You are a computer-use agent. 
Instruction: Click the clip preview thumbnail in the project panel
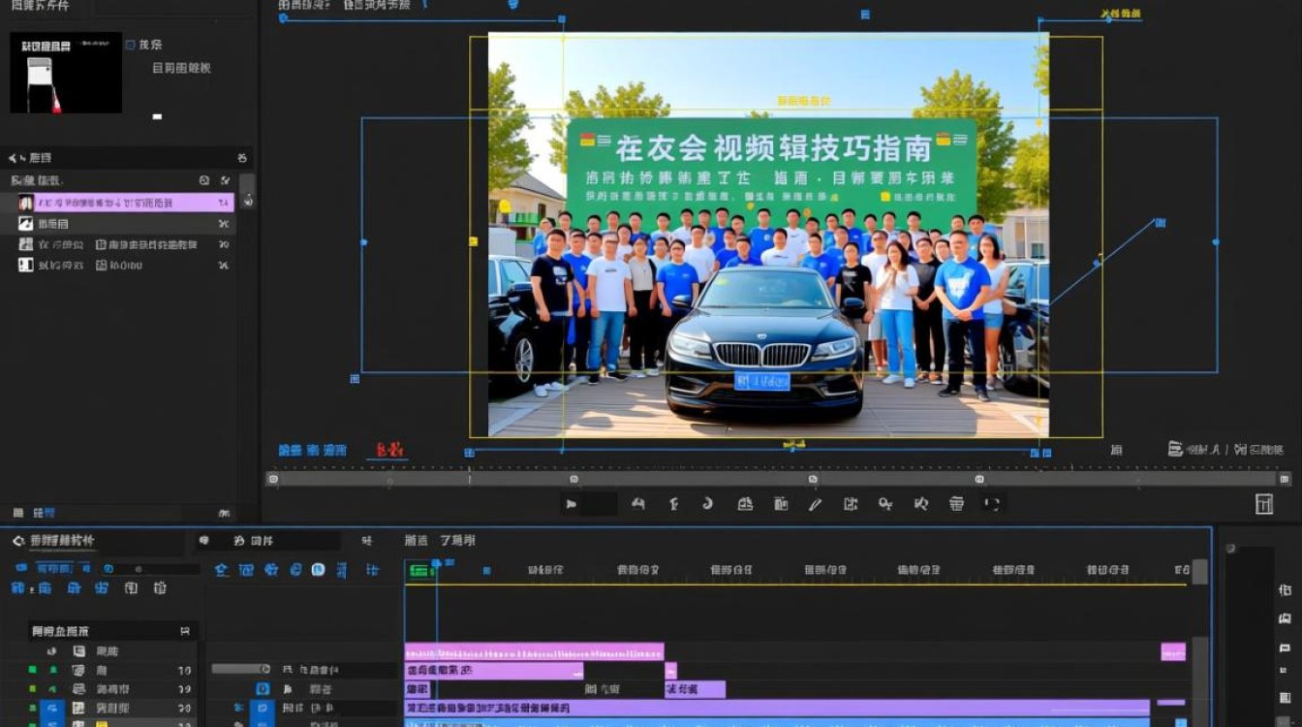[66, 73]
